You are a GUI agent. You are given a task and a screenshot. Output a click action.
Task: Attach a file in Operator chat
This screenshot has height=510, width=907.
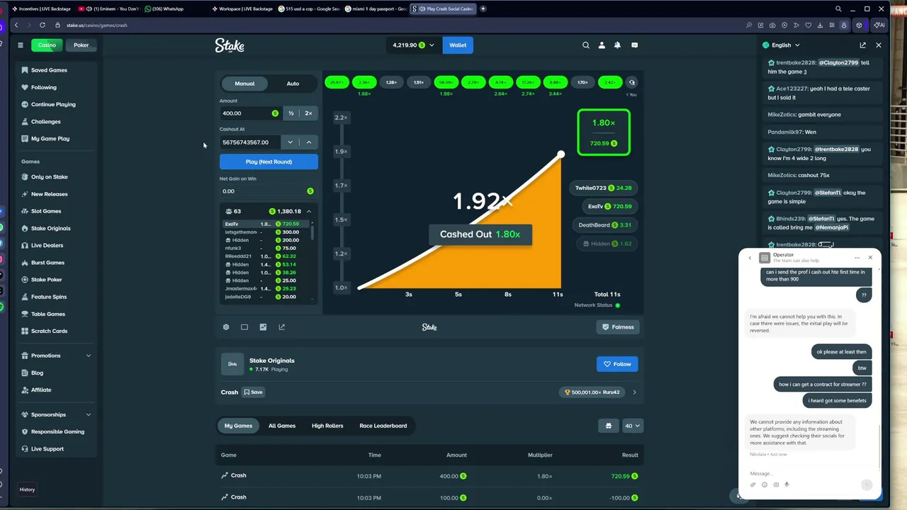(x=753, y=485)
